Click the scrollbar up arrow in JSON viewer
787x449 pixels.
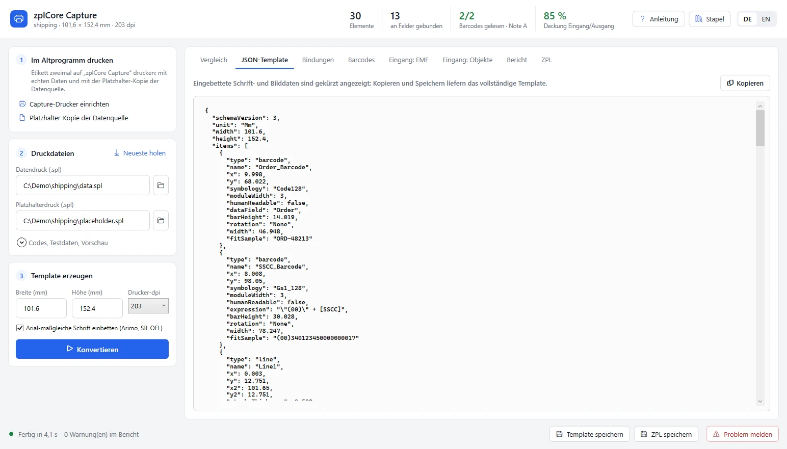(760, 106)
